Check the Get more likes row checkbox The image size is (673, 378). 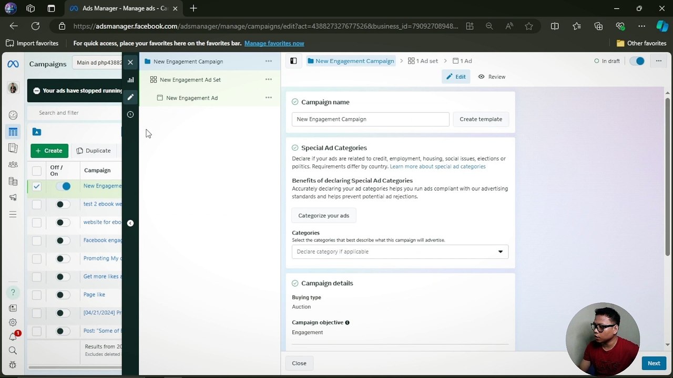(x=37, y=277)
